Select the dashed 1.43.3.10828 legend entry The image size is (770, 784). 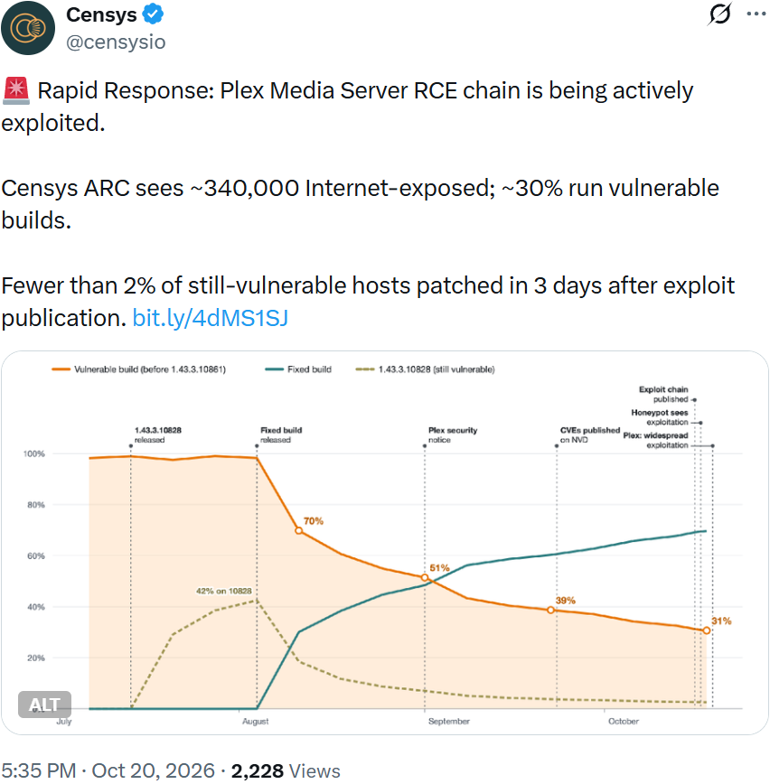(426, 369)
